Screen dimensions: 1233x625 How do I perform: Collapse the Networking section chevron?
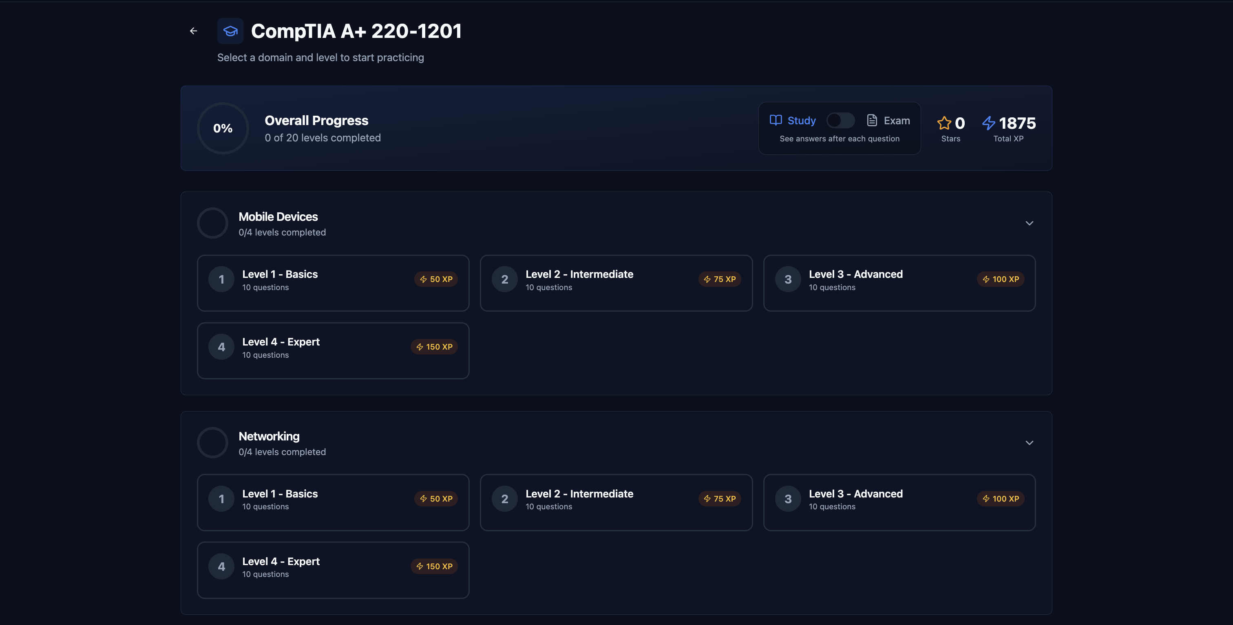1030,442
